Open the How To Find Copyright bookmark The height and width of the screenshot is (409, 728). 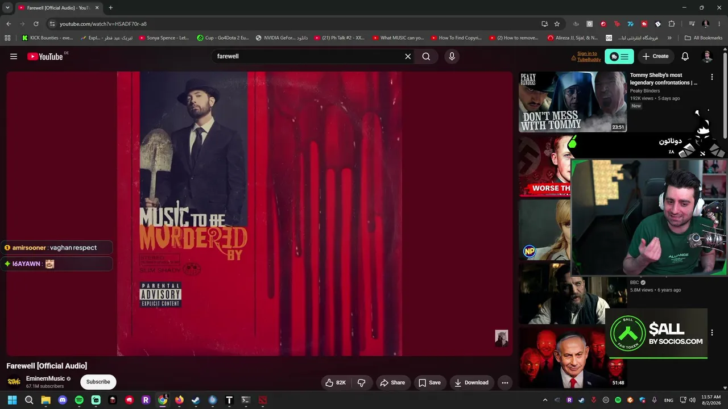click(x=456, y=38)
